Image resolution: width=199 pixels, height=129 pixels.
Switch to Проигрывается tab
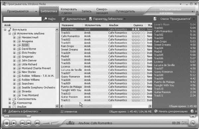pos(18,11)
